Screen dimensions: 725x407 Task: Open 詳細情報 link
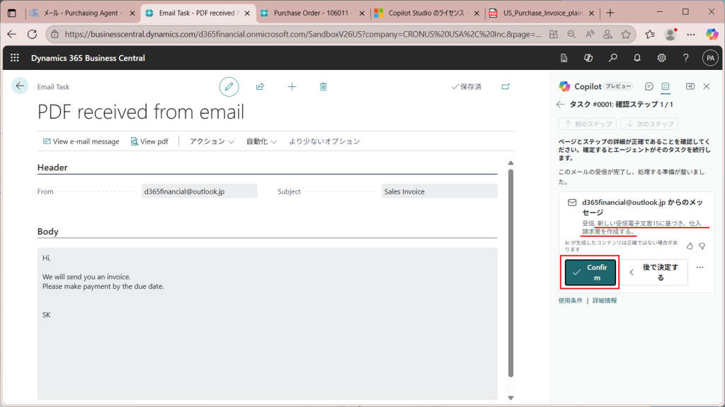tap(605, 300)
